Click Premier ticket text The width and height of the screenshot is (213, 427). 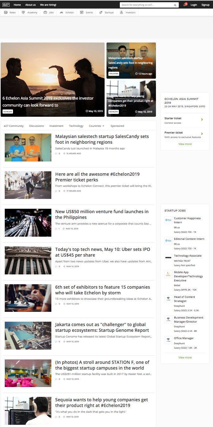coord(174,133)
